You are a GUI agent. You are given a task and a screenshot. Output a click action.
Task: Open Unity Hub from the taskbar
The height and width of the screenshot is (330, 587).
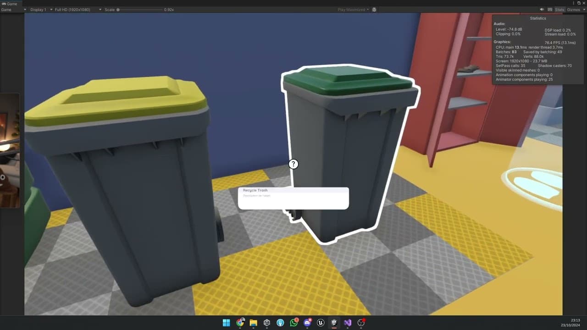point(267,323)
